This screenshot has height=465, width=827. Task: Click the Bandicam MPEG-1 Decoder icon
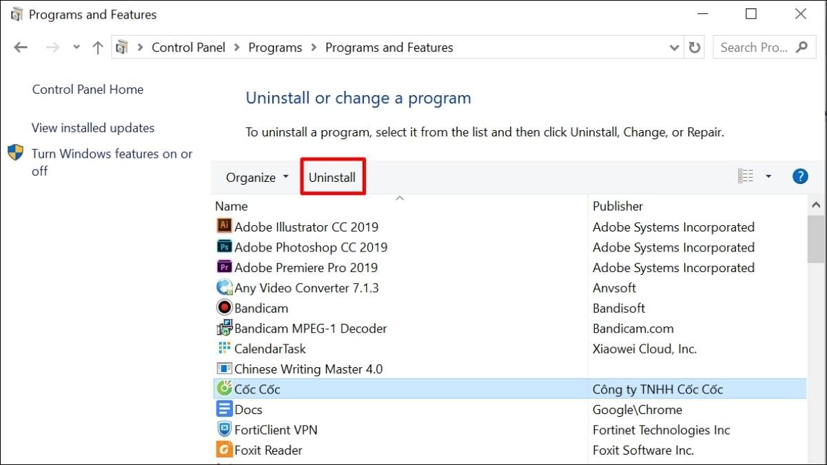pos(224,328)
